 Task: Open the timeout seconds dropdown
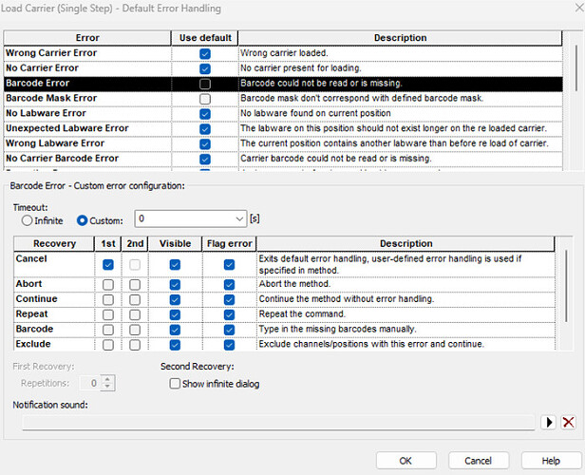(239, 219)
